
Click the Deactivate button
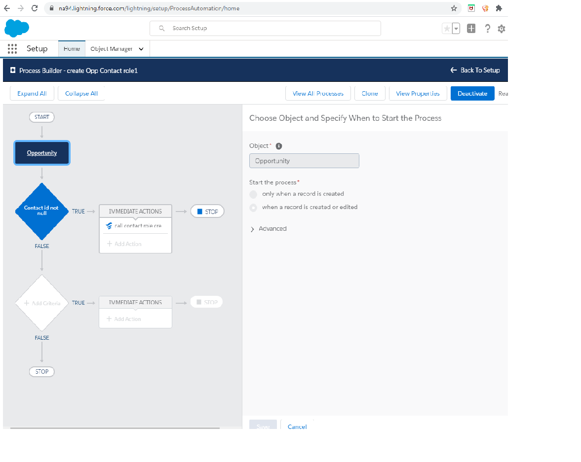(x=472, y=93)
